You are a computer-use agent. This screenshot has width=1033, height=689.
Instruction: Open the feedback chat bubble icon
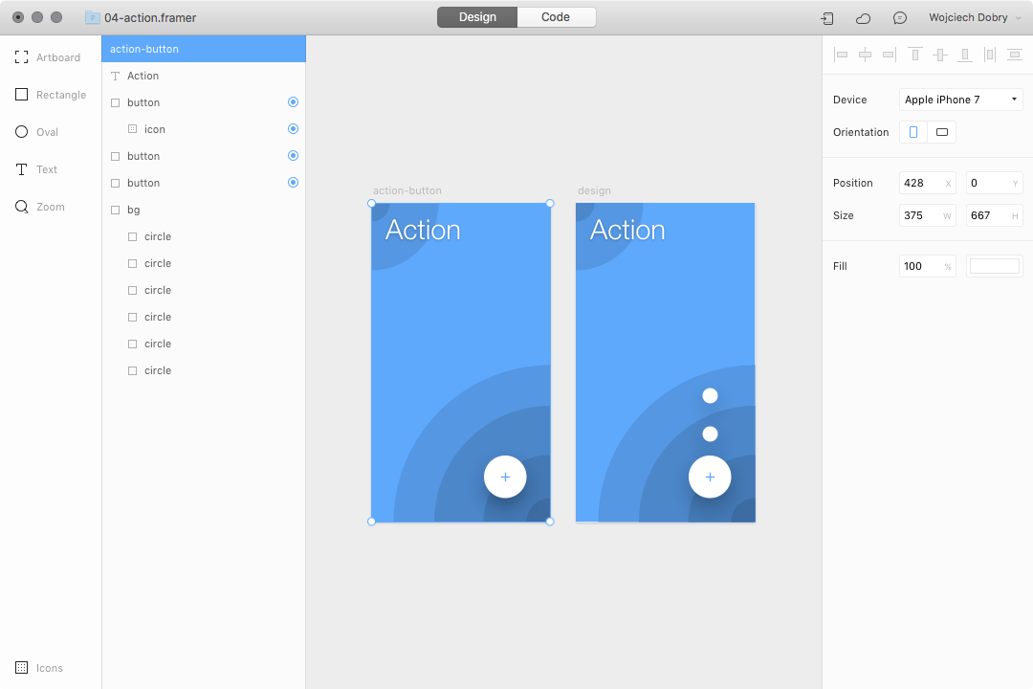pyautogui.click(x=899, y=17)
